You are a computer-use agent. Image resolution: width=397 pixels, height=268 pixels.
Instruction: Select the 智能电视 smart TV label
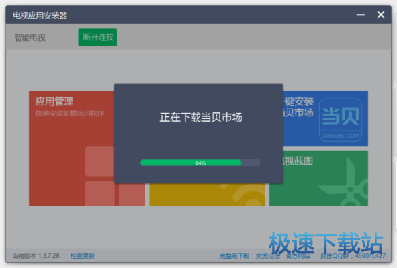coord(30,38)
